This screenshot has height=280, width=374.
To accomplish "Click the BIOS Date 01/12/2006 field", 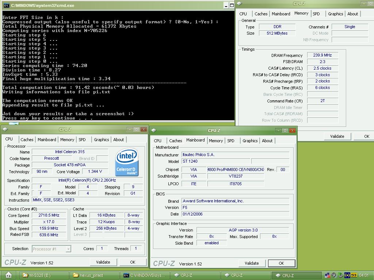I will [x=236, y=214].
